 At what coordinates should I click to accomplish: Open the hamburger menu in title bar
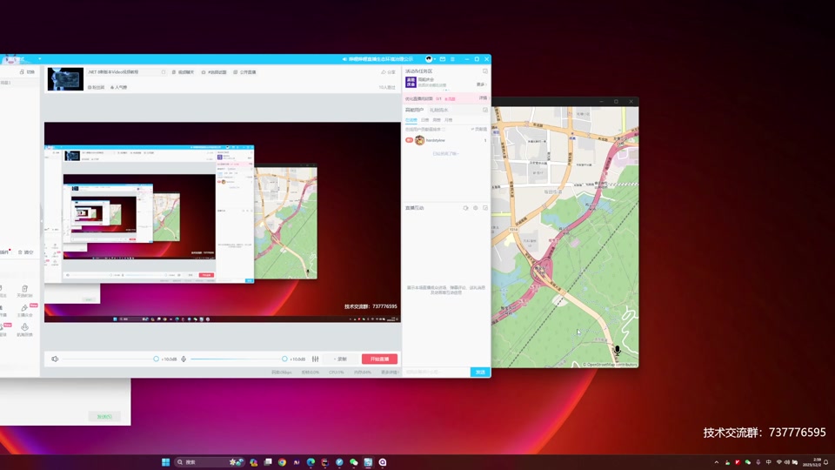point(452,59)
